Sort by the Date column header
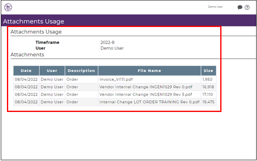Image resolution: width=257 pixels, height=161 pixels. 26,71
